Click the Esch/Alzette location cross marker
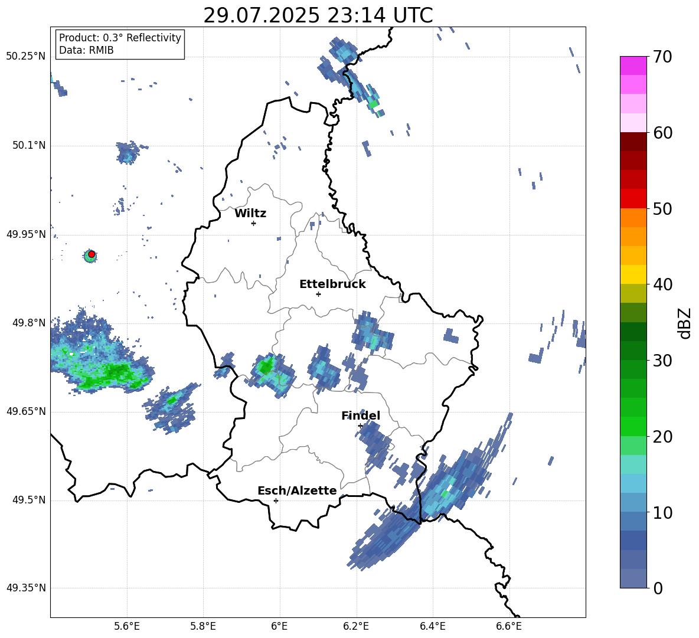Viewport: 699px width, 638px height. (x=276, y=500)
